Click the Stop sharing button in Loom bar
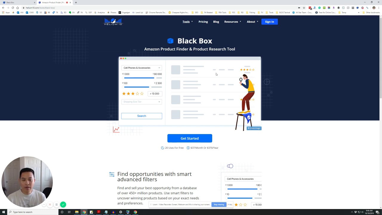This screenshot has height=215, width=382. 219,205
